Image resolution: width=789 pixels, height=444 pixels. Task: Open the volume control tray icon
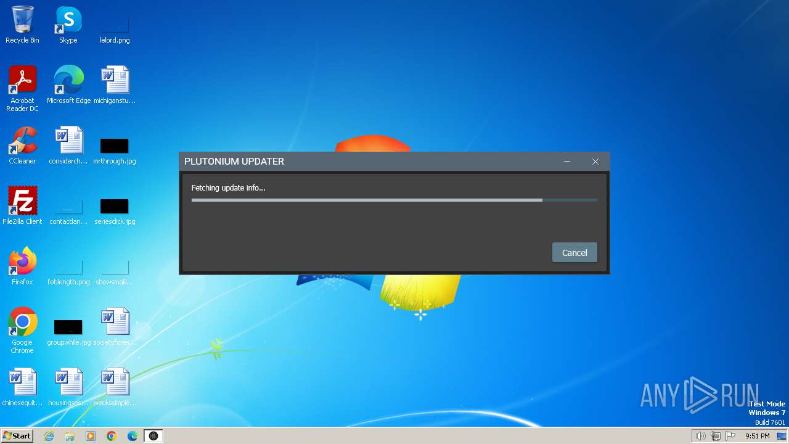tap(700, 436)
